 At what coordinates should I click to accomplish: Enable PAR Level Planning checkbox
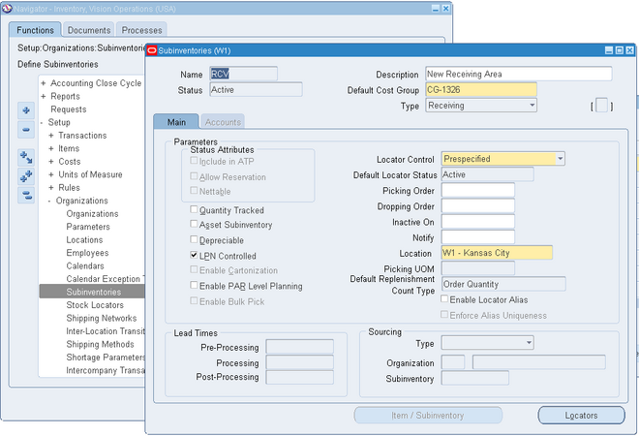click(x=194, y=285)
